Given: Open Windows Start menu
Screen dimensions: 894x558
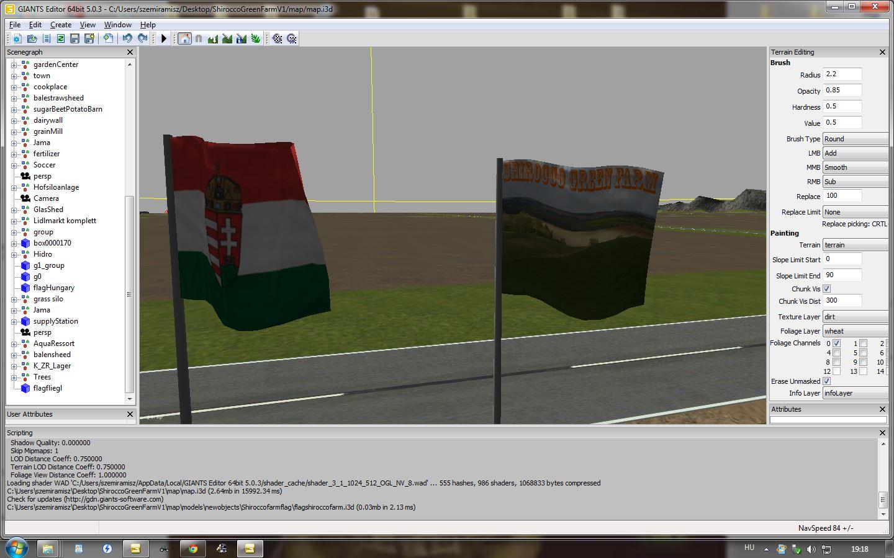Looking at the screenshot, I should point(16,548).
